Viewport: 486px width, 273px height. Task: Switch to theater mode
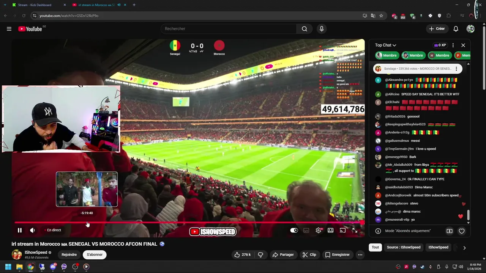pyautogui.click(x=331, y=230)
